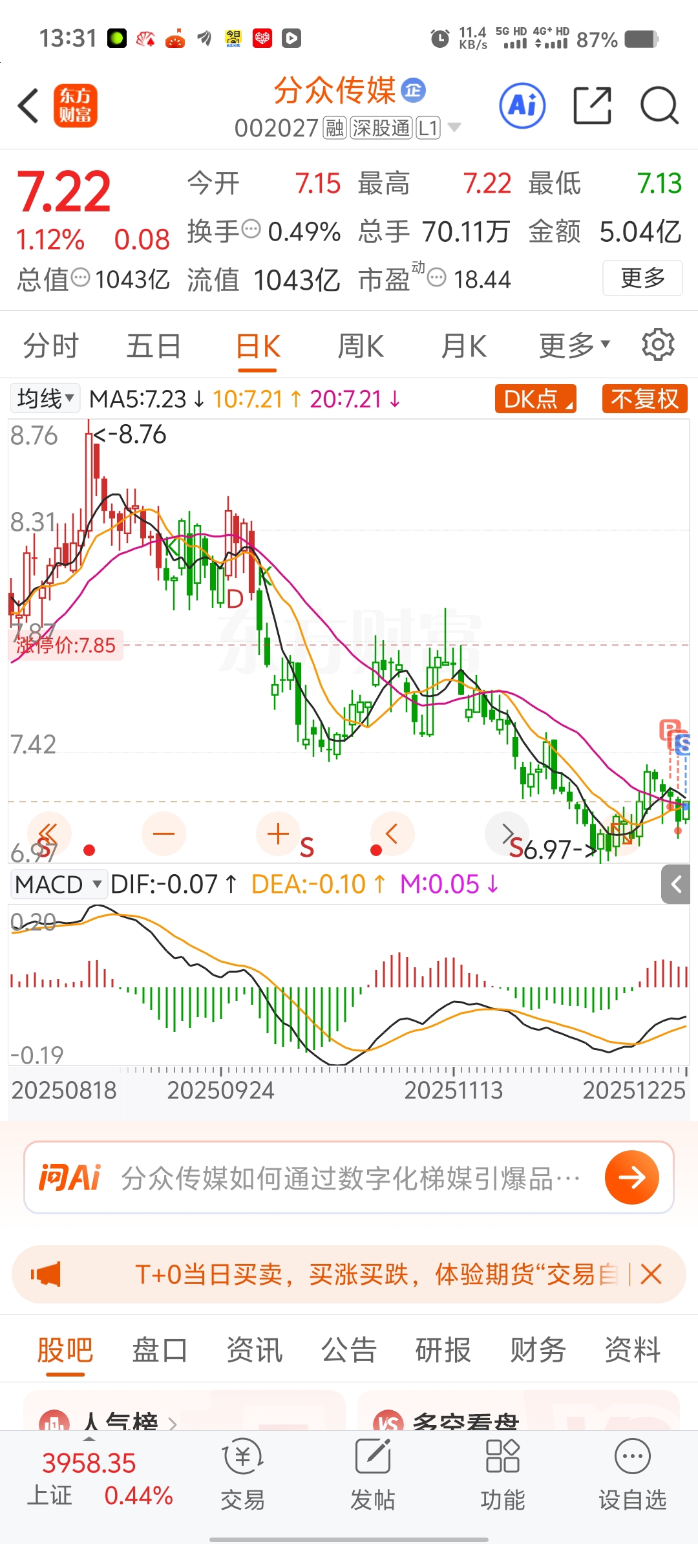
Task: Zoom out chart with minus button
Action: (x=164, y=833)
